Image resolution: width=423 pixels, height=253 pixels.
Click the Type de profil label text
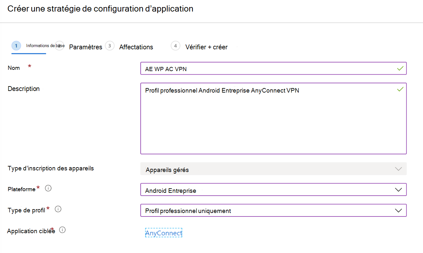pos(27,210)
